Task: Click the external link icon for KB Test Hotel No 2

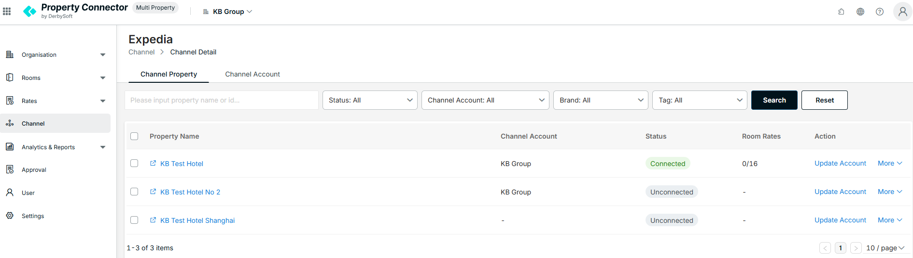Action: [x=153, y=192]
